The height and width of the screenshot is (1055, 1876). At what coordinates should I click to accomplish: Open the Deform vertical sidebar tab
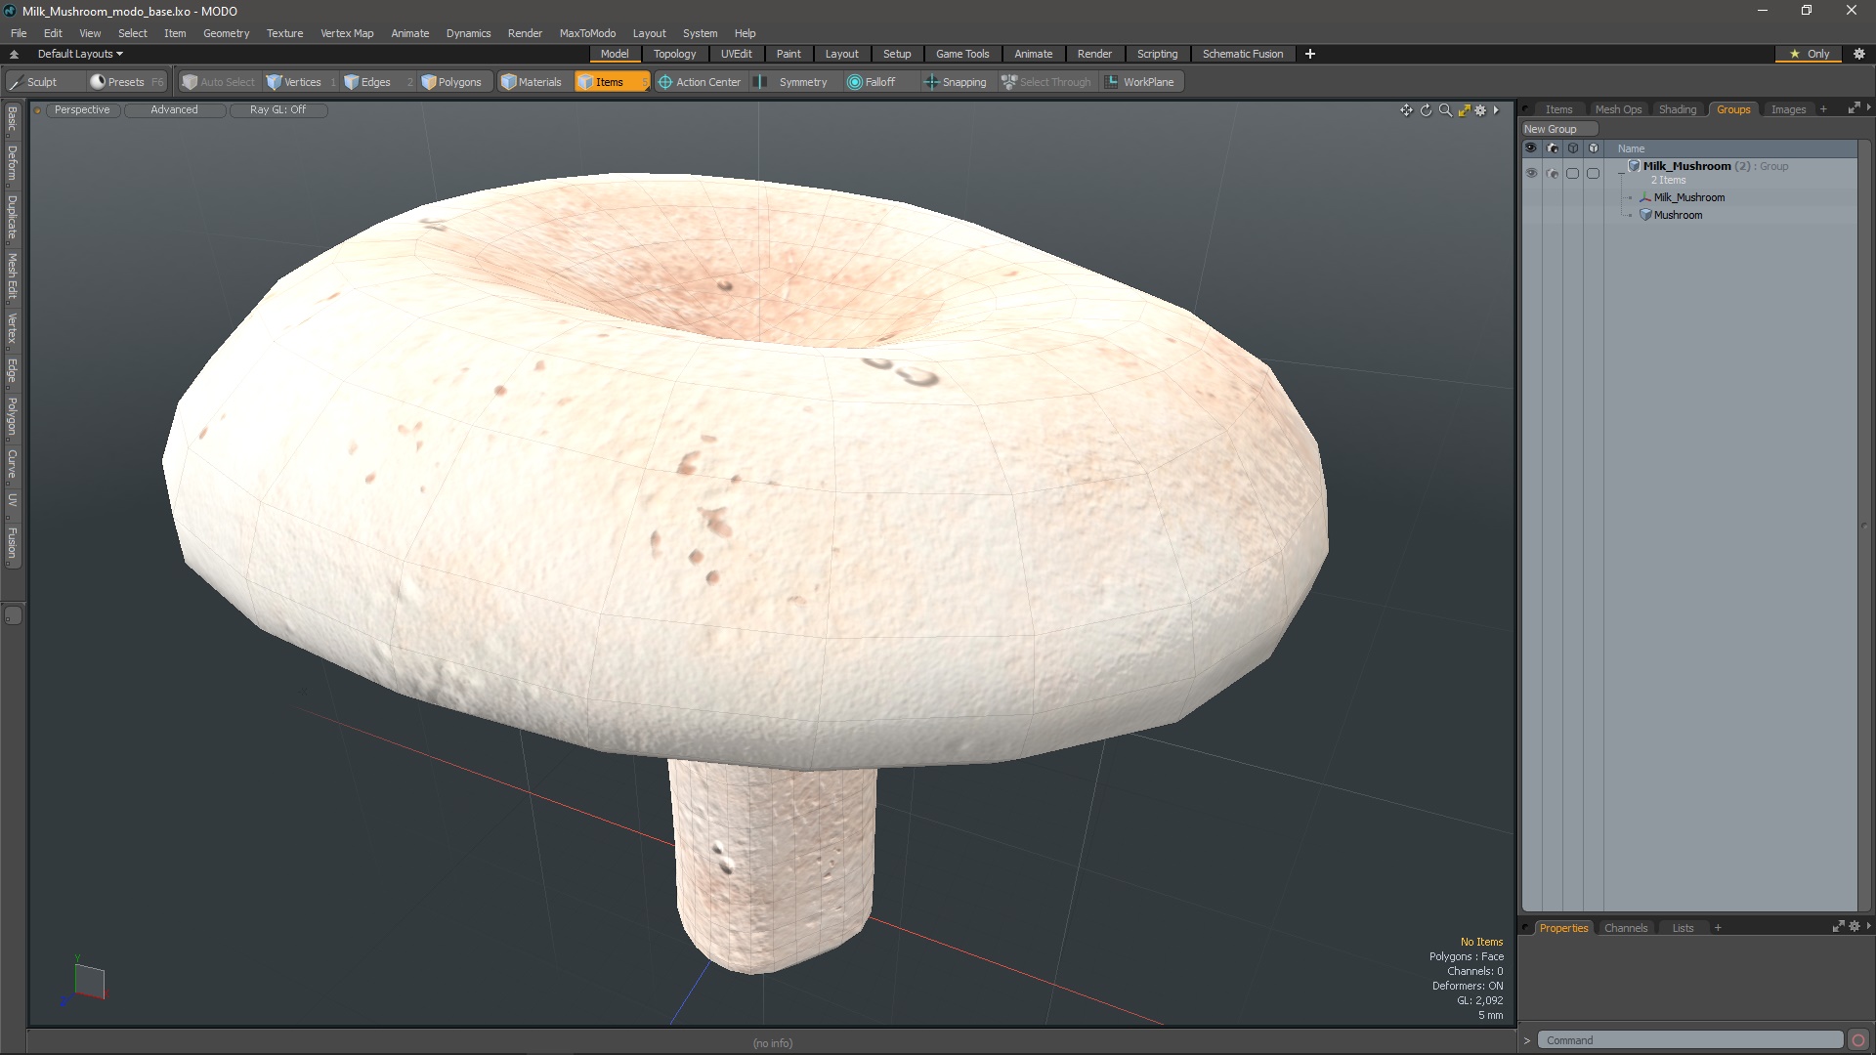(13, 164)
